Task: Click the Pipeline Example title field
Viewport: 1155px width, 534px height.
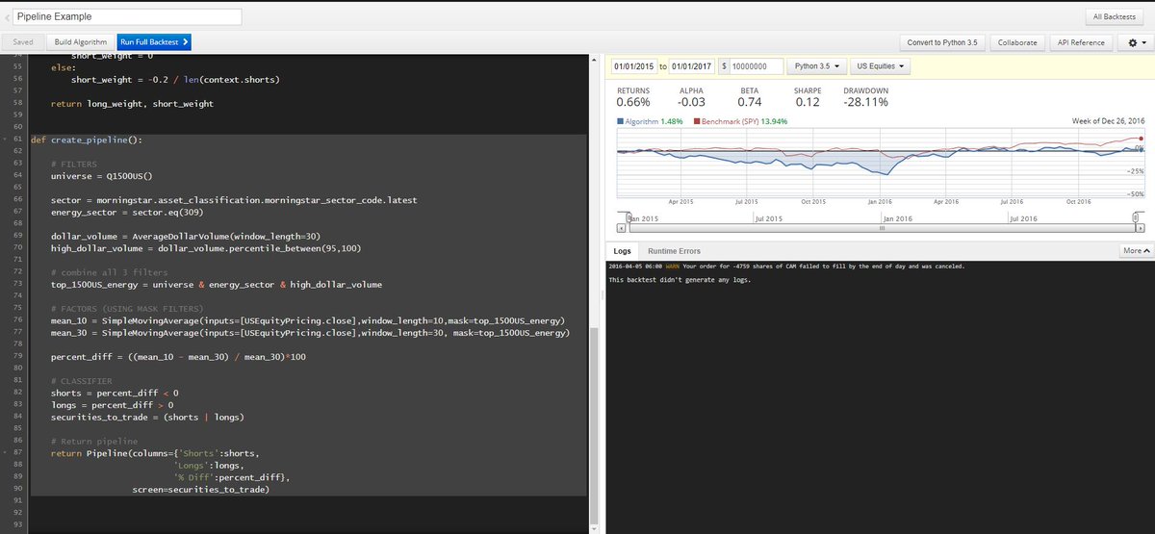Action: coord(128,16)
